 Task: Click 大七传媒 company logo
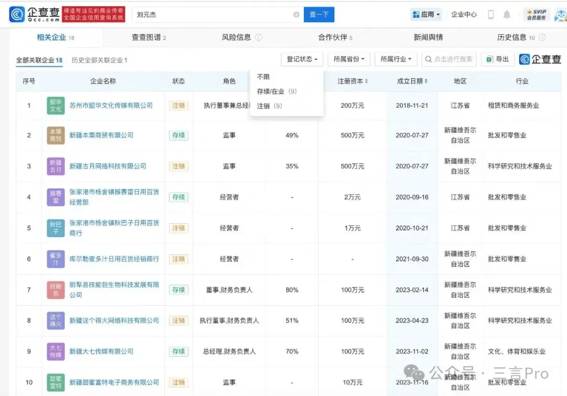point(56,351)
